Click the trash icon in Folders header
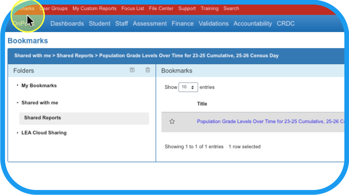Screen dimensions: 349x195 coord(148,70)
